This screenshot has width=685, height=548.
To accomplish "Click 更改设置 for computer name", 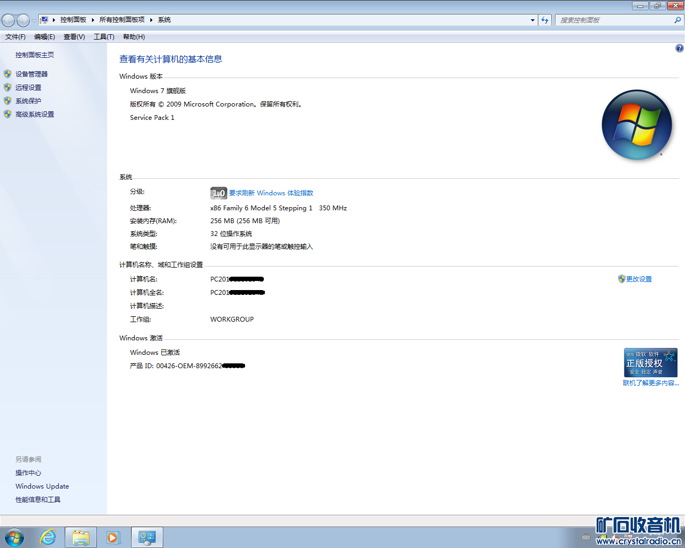I will pos(639,279).
